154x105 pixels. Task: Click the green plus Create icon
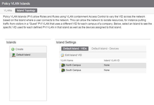coord(13,49)
